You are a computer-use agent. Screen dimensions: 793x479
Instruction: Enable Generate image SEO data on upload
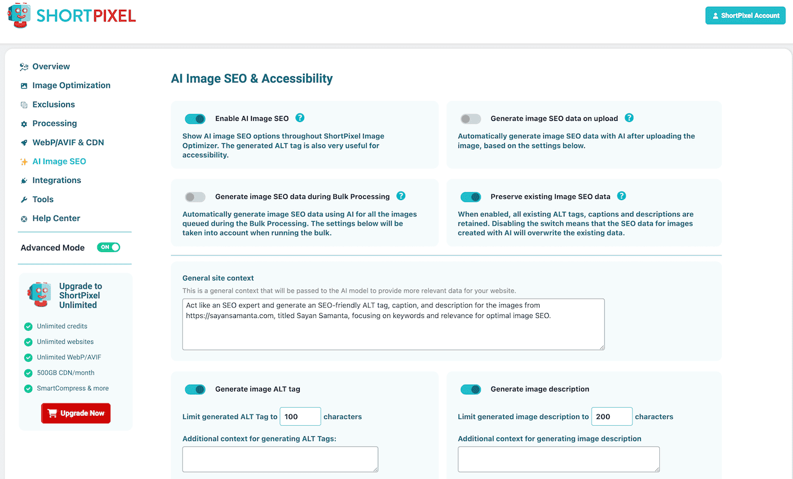(471, 118)
